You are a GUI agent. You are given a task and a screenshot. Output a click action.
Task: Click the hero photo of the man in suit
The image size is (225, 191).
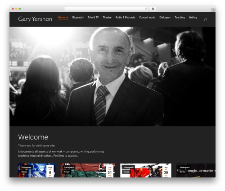[x=112, y=76]
